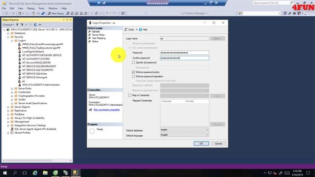Click the New Query toolbar button
315x177 pixels.
(56, 13)
